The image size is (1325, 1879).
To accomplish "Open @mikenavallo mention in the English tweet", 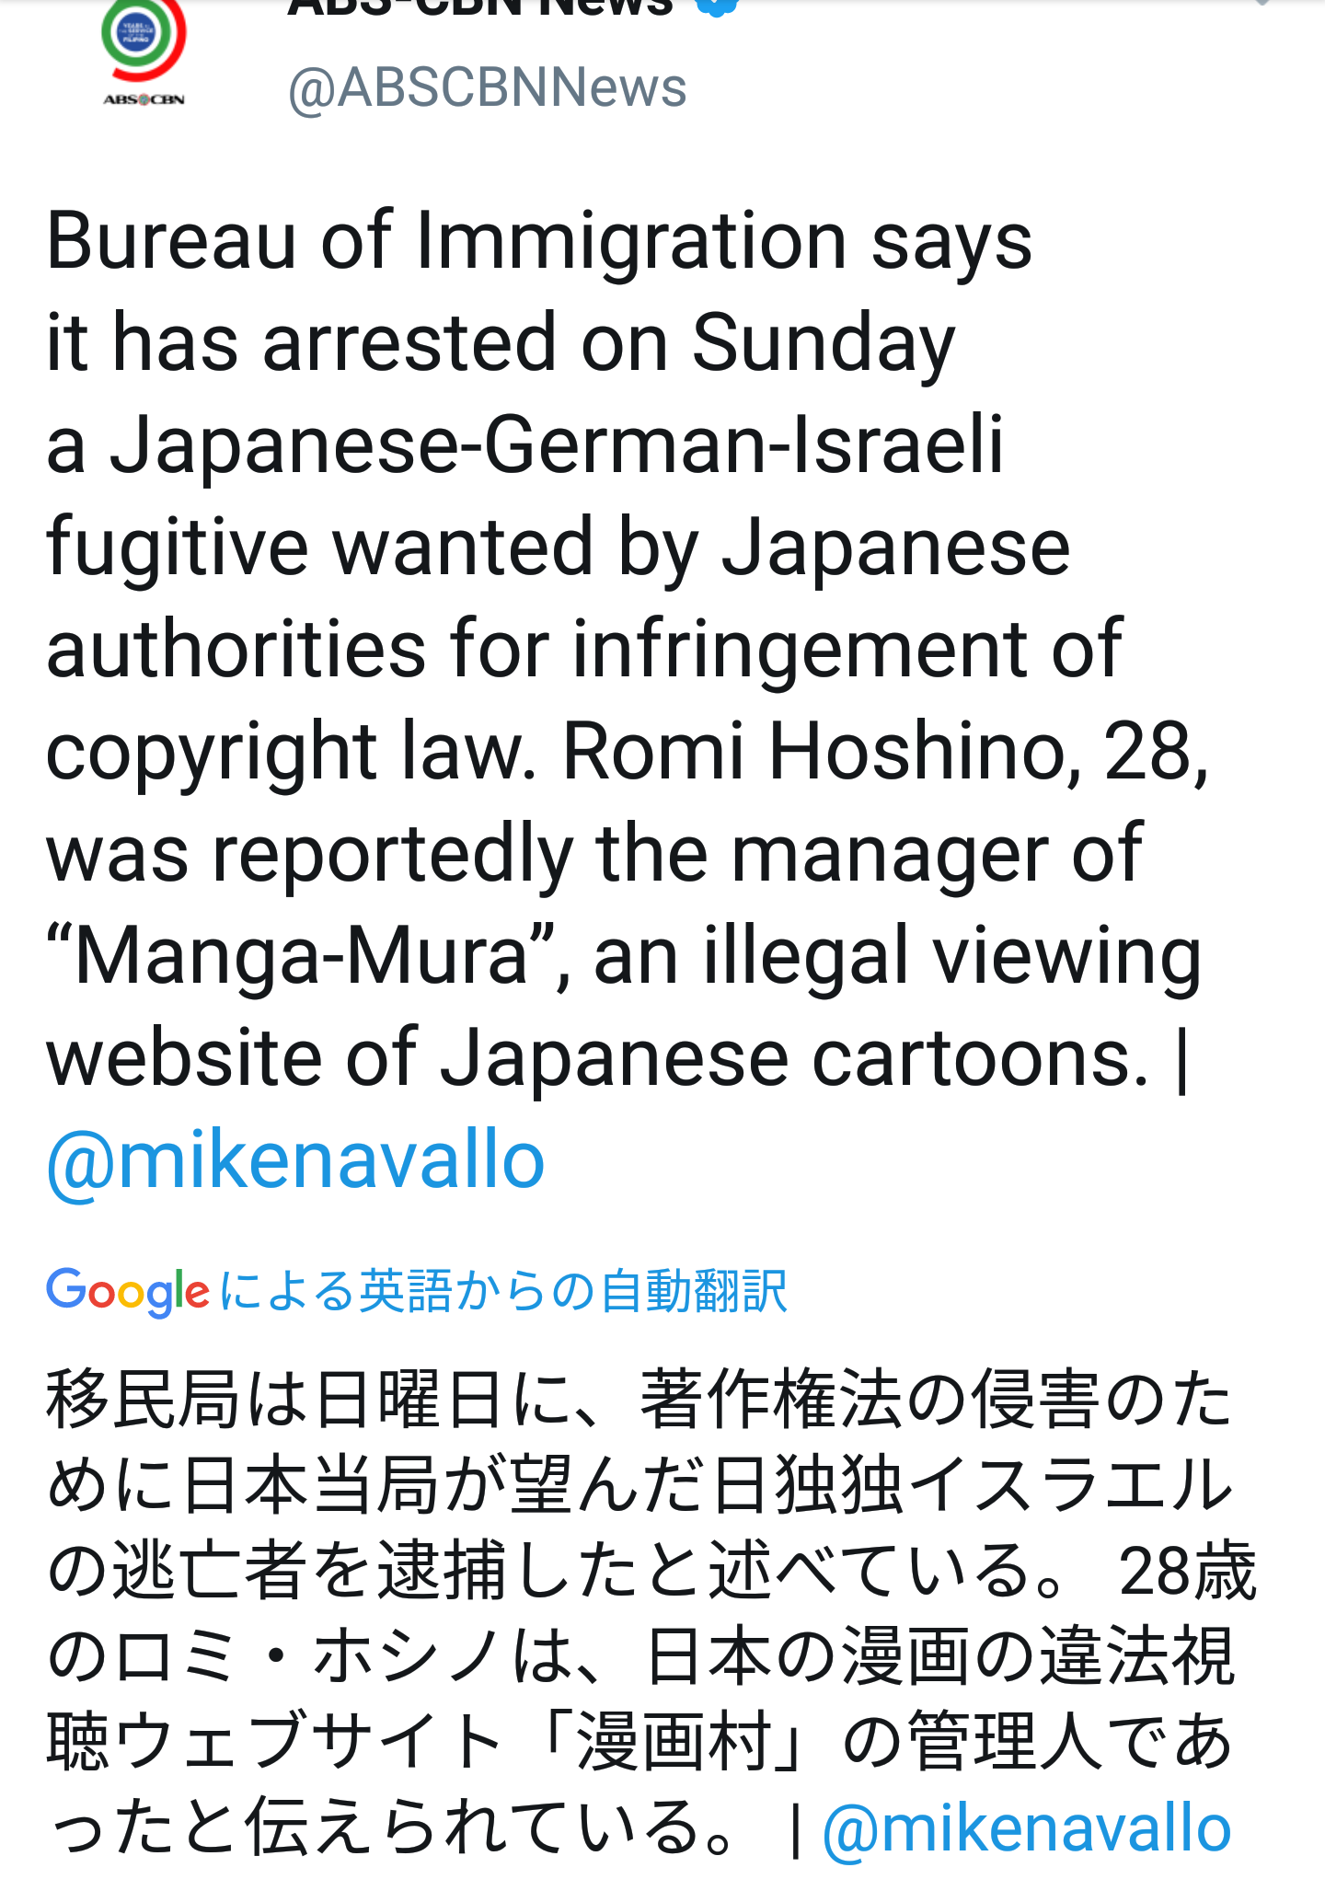I will click(295, 1159).
